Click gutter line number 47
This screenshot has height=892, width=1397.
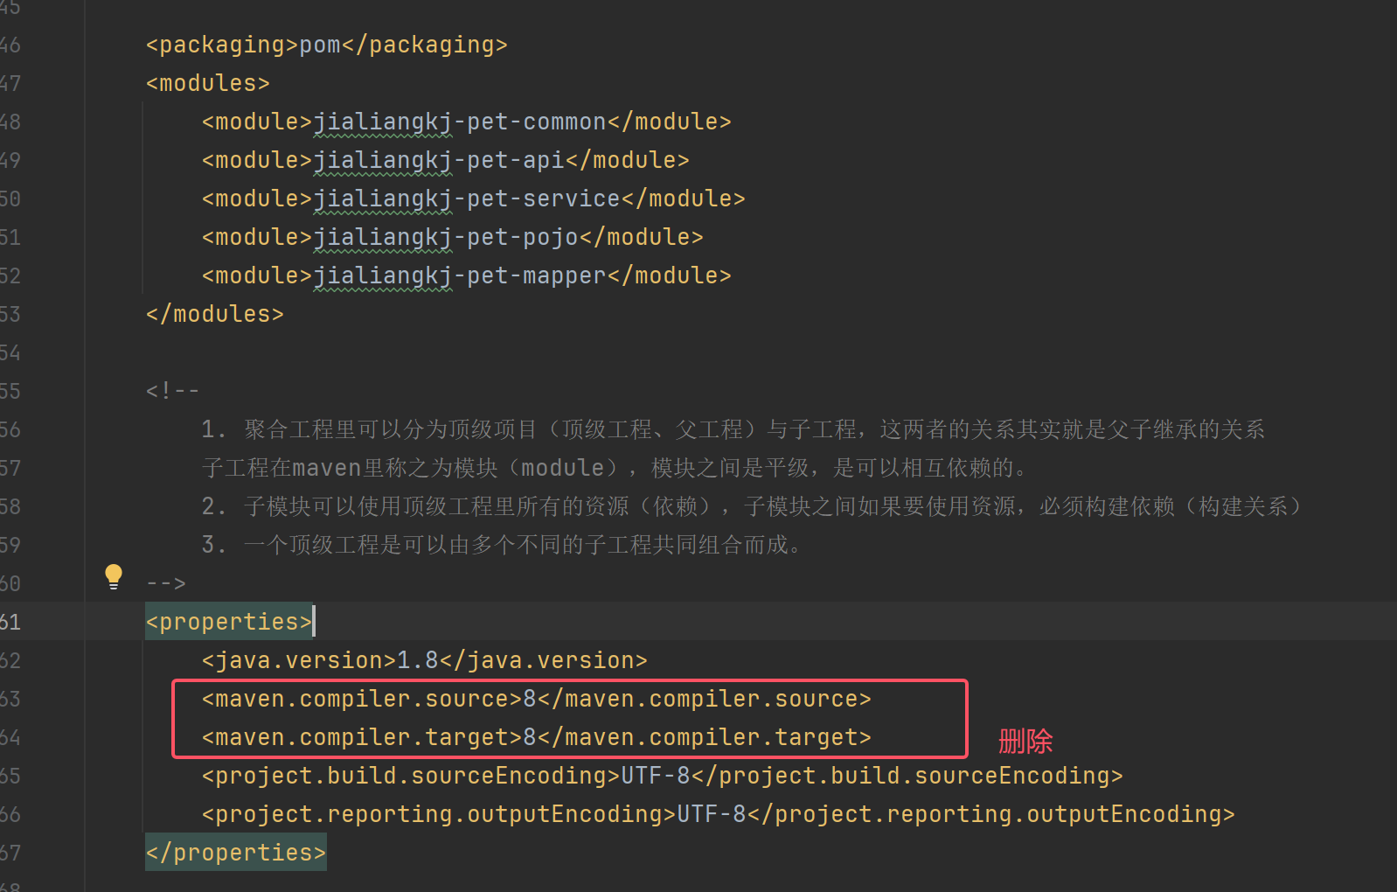click(10, 83)
